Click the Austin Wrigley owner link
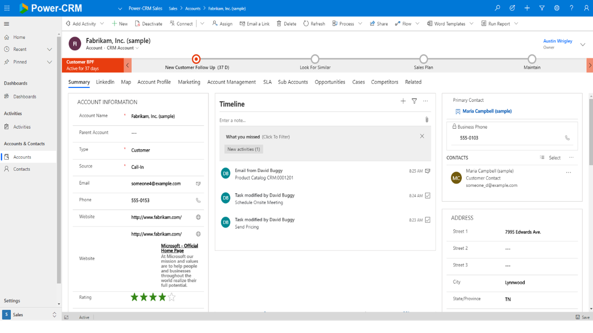This screenshot has width=593, height=333. click(558, 41)
